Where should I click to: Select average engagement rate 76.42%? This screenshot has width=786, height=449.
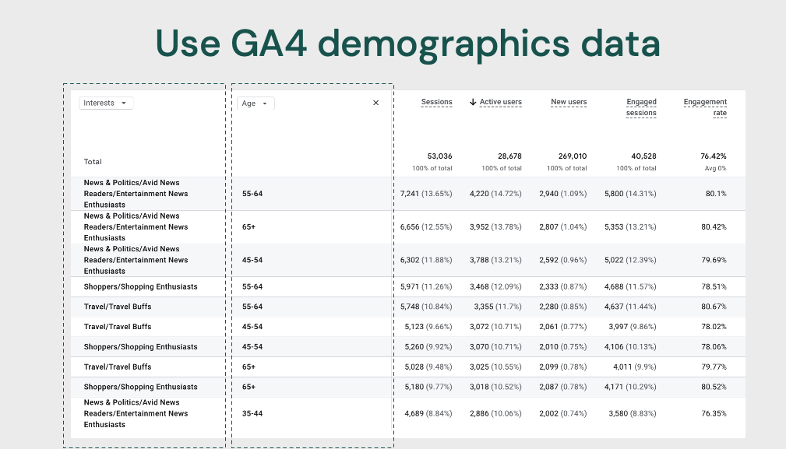[x=714, y=156]
